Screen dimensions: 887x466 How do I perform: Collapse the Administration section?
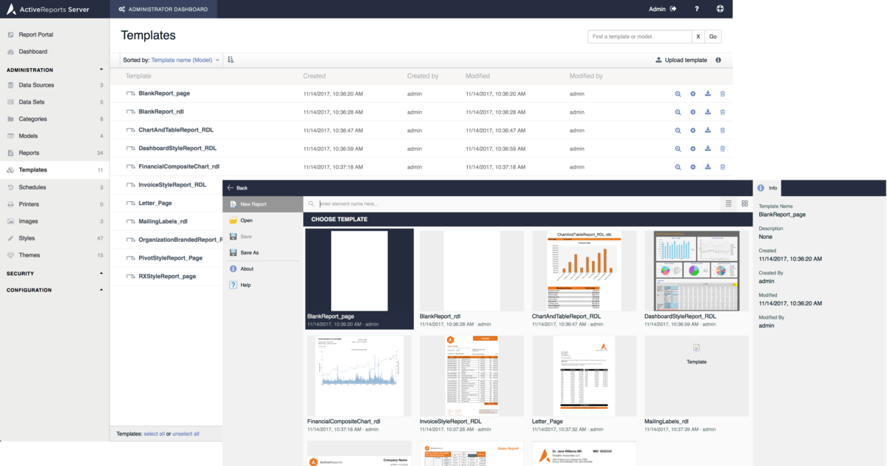point(101,70)
